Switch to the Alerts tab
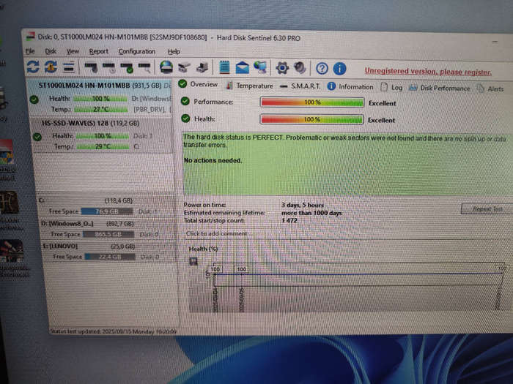The width and height of the screenshot is (513, 384). [490, 89]
